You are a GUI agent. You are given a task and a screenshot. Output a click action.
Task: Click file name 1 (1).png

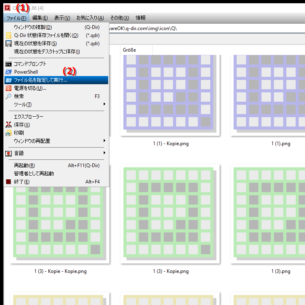pyautogui.click(x=281, y=144)
